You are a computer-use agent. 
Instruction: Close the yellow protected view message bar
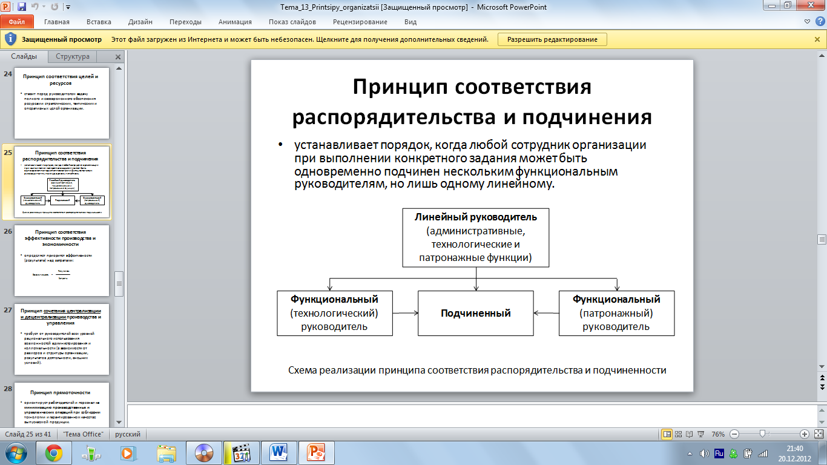tap(817, 39)
